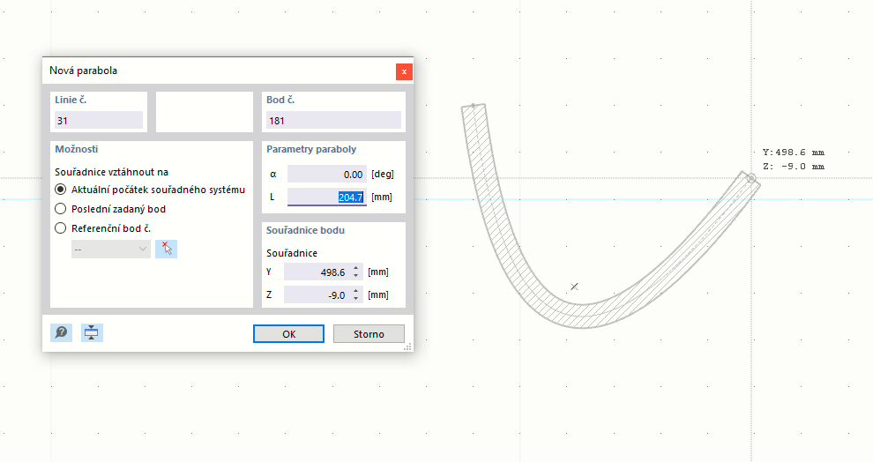Increase the Z coordinate with up arrow
This screenshot has height=462, width=873.
coord(355,291)
